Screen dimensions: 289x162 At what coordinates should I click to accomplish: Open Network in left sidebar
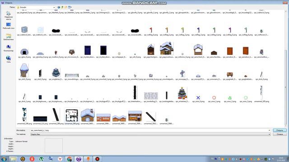[9, 59]
